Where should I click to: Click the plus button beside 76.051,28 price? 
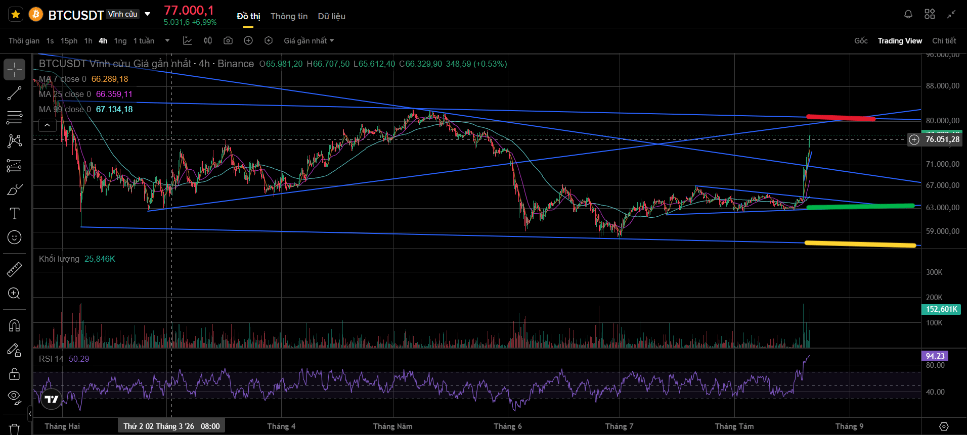(914, 140)
